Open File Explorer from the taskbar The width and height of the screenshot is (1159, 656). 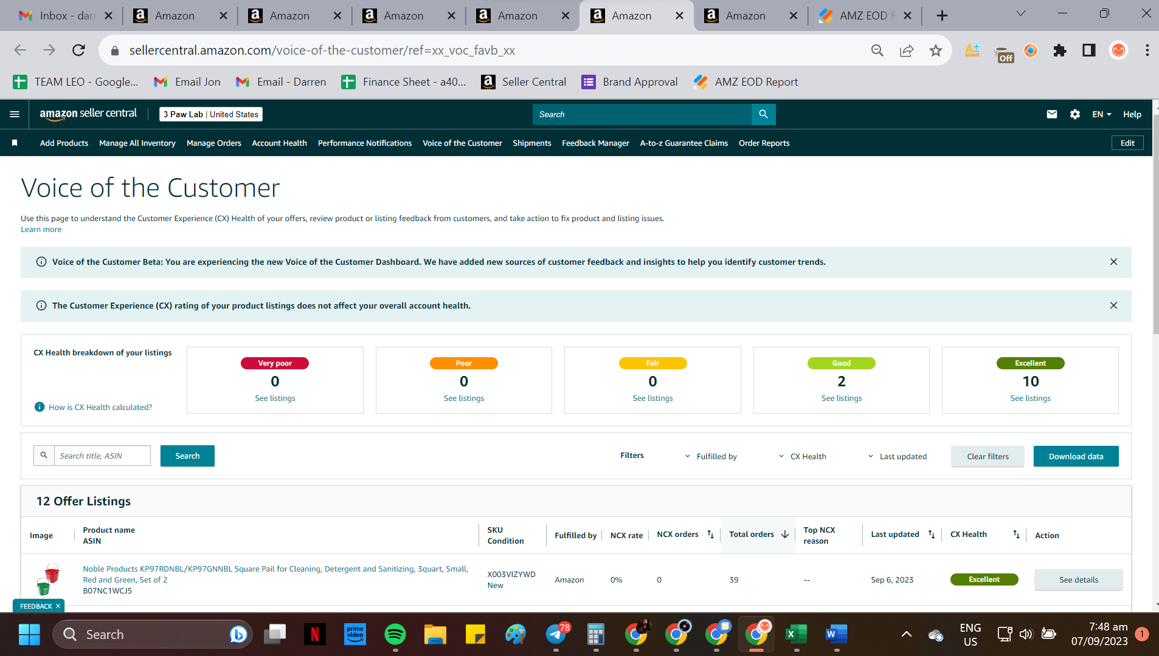[x=435, y=634]
